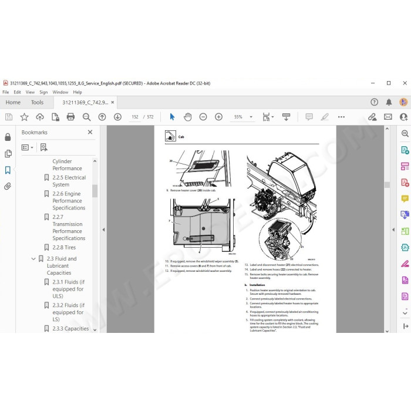Click the scrolling mode keyboard icon
The width and height of the screenshot is (411, 411).
(x=286, y=117)
